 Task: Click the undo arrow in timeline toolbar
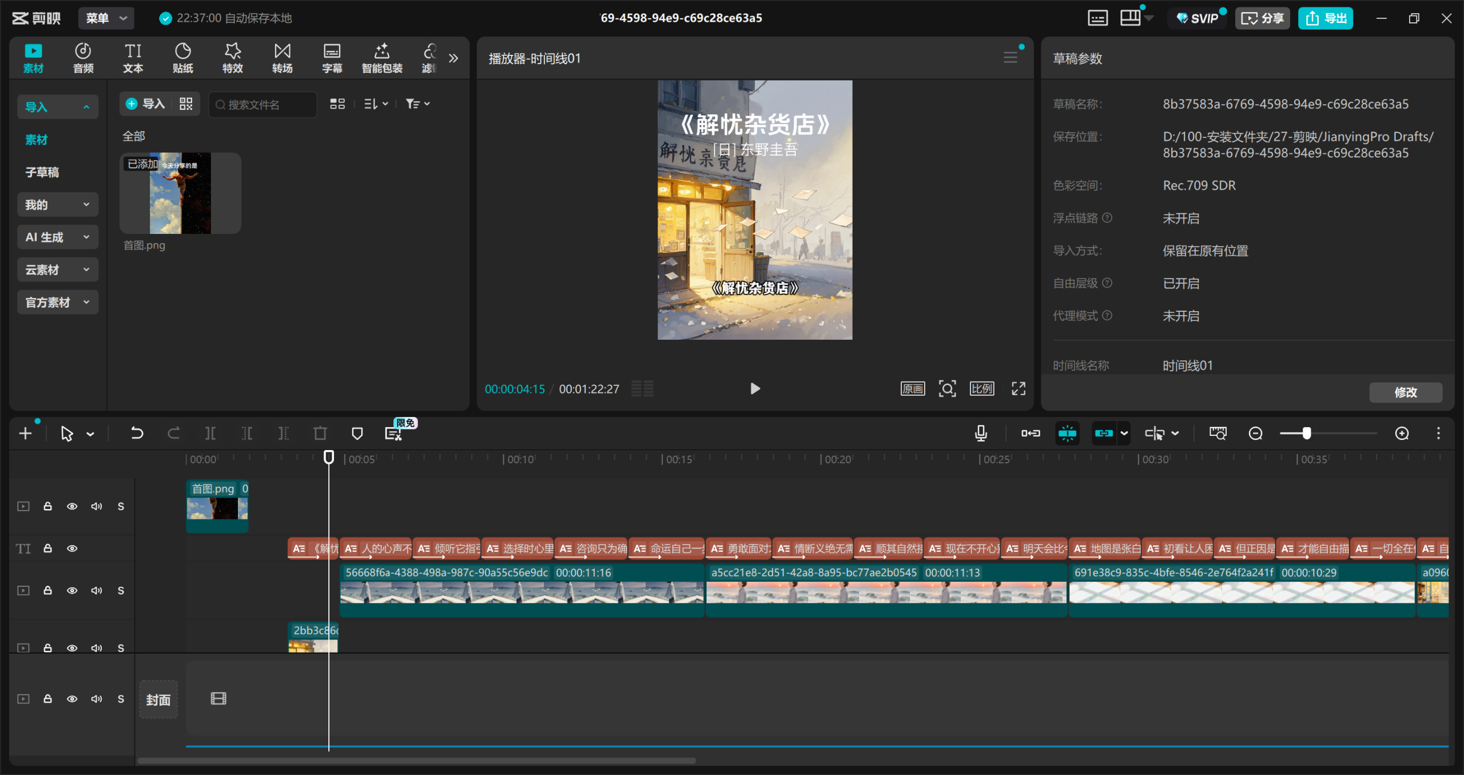[x=137, y=433]
